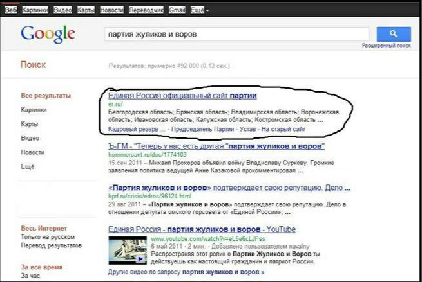Click the kprf.ru/crisis/edros/96124.html URL text
The image size is (422, 282).
(149, 196)
